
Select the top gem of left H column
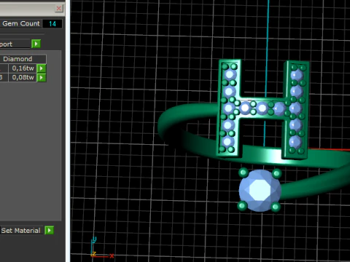(x=230, y=74)
